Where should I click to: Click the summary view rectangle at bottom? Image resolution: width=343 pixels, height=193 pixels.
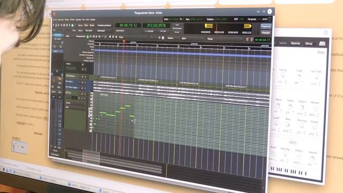[x=91, y=157]
